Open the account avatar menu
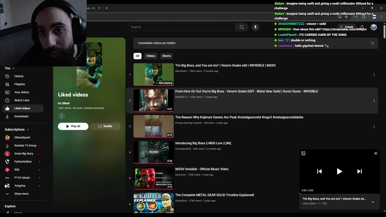This screenshot has width=386, height=217. (x=374, y=27)
